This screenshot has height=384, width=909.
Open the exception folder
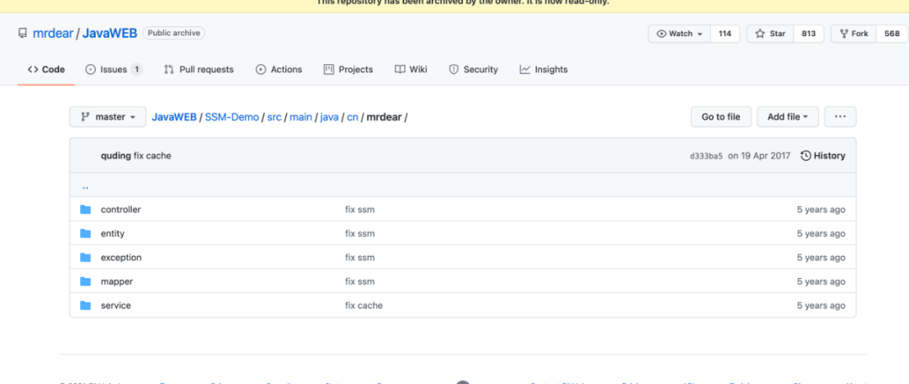tap(121, 257)
